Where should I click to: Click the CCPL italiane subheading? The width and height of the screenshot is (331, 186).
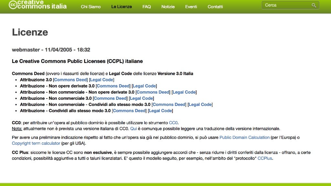coord(77,61)
